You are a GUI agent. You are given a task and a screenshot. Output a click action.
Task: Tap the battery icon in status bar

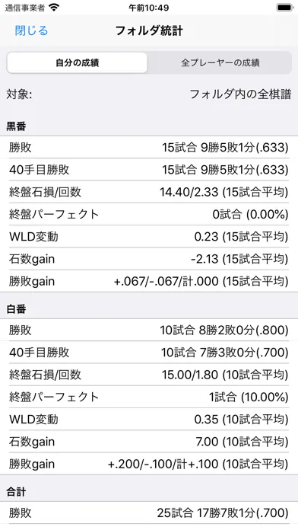point(284,8)
